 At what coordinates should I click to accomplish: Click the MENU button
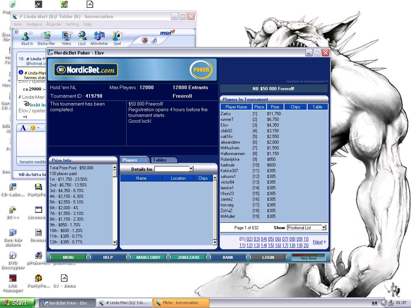click(x=68, y=257)
